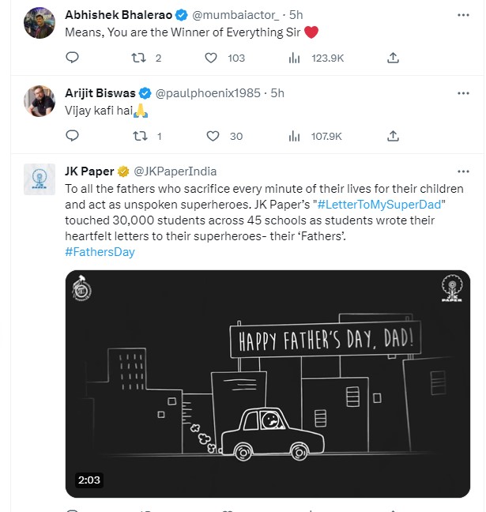Viewport: 486px width, 512px height.
Task: Share Abhishek Bhalerao's tweet
Action: (393, 58)
